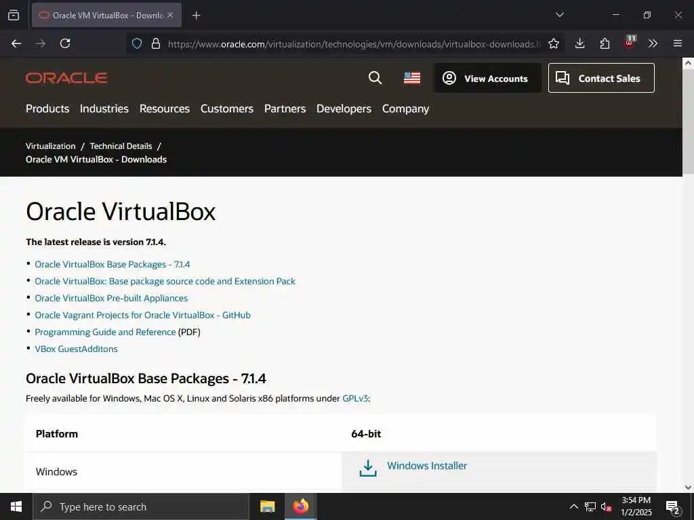The height and width of the screenshot is (520, 694).
Task: Open Oracle Vagrant Projects GitHub link
Action: pyautogui.click(x=142, y=316)
